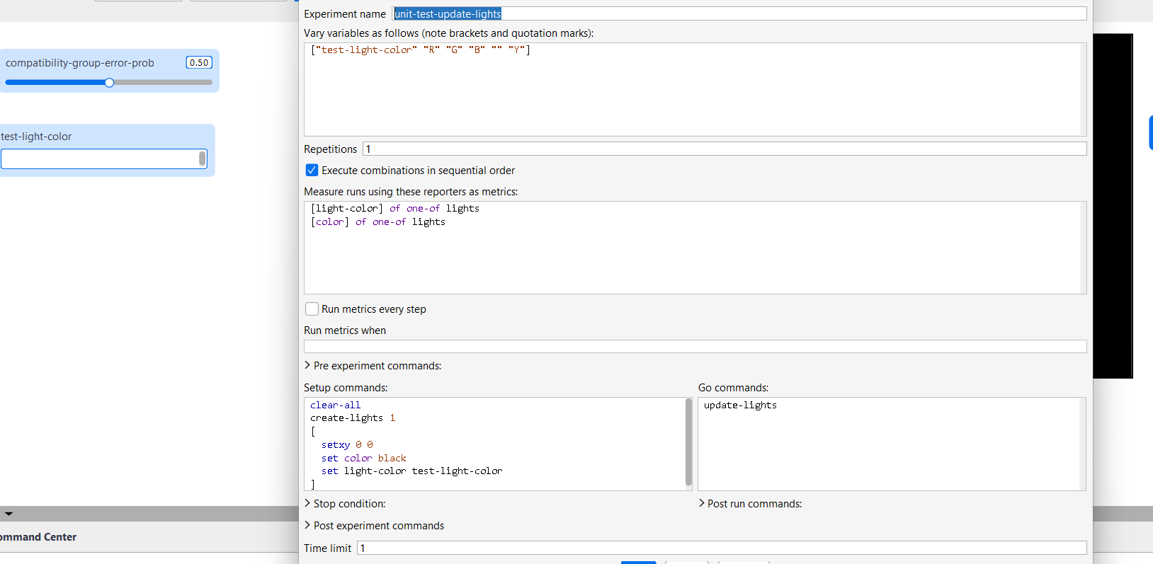Expand the Post run commands section

click(x=702, y=504)
